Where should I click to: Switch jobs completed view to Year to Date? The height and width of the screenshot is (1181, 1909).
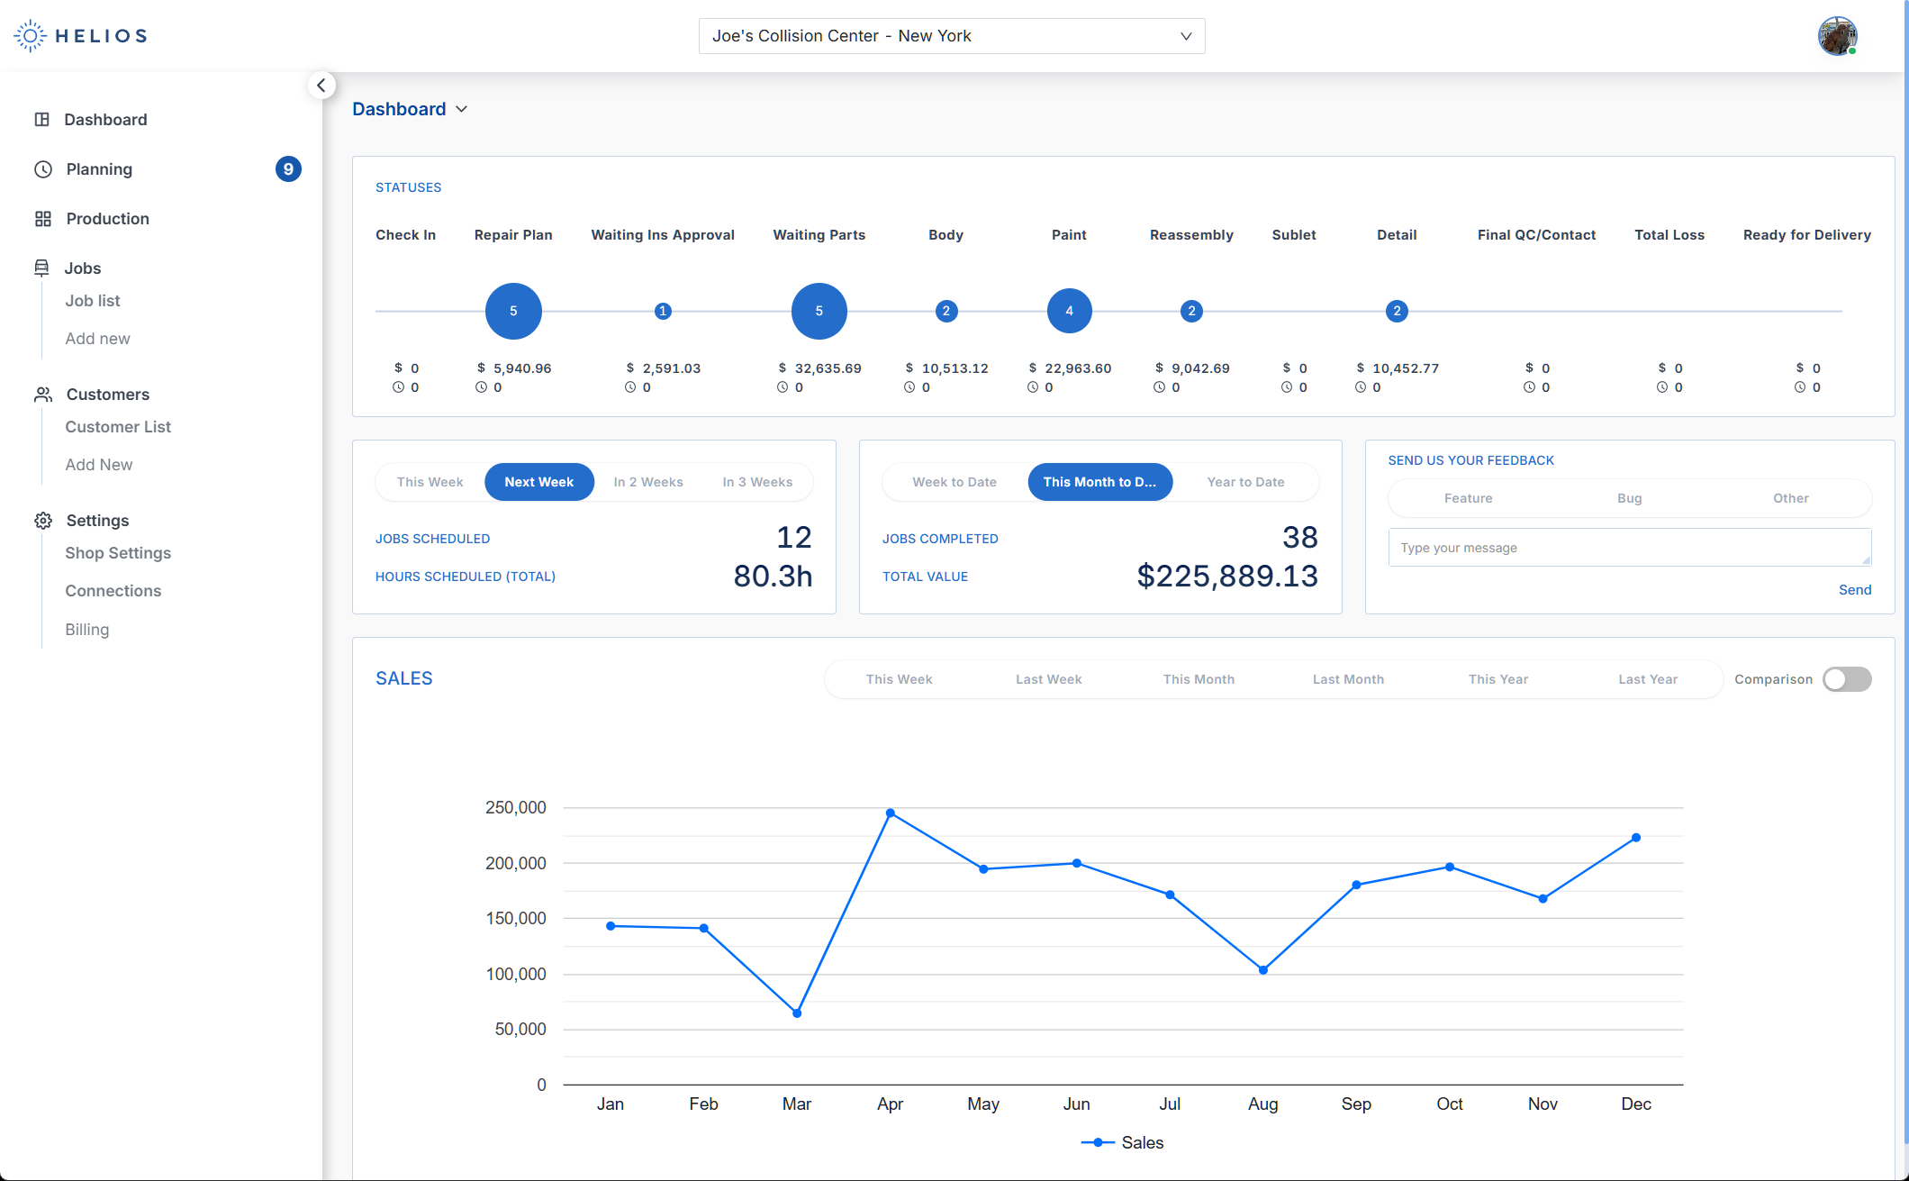(1245, 482)
